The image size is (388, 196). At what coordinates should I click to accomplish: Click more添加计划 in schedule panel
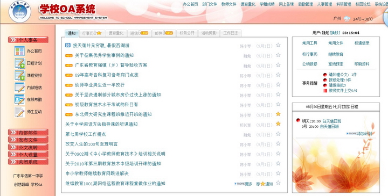click(359, 134)
